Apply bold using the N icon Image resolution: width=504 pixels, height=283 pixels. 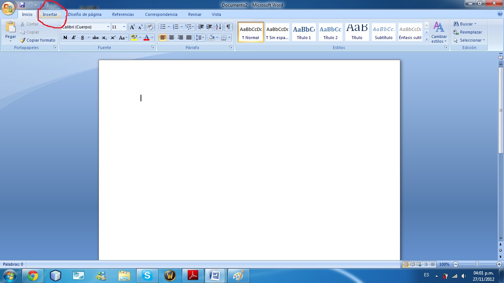tap(65, 38)
